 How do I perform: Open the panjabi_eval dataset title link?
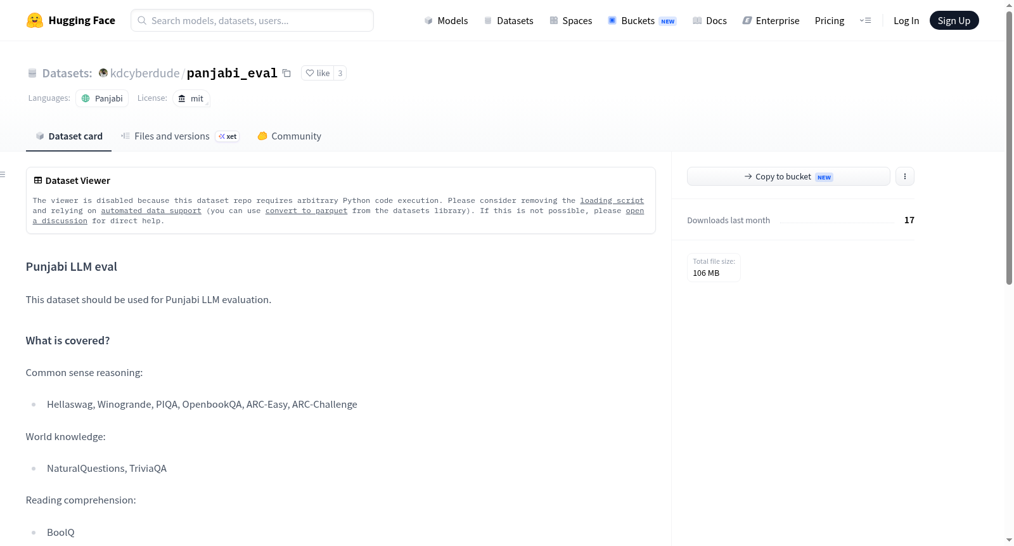point(232,73)
